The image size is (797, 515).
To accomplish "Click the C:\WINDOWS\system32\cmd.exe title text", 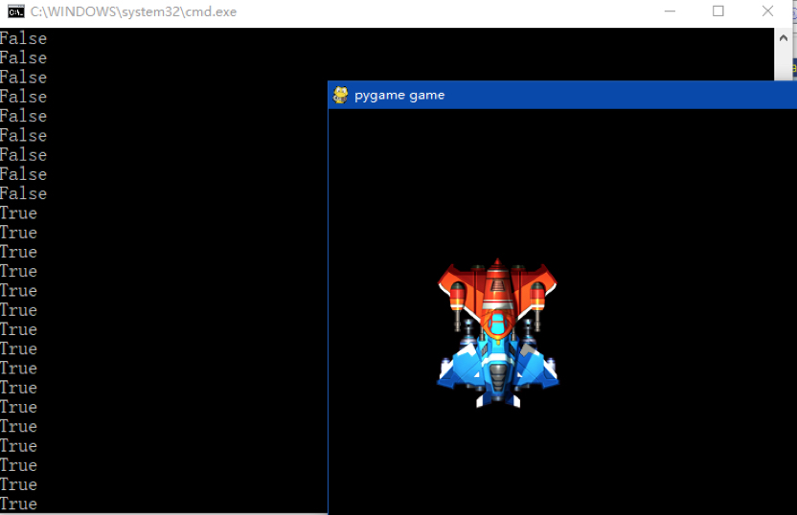I will [x=133, y=11].
